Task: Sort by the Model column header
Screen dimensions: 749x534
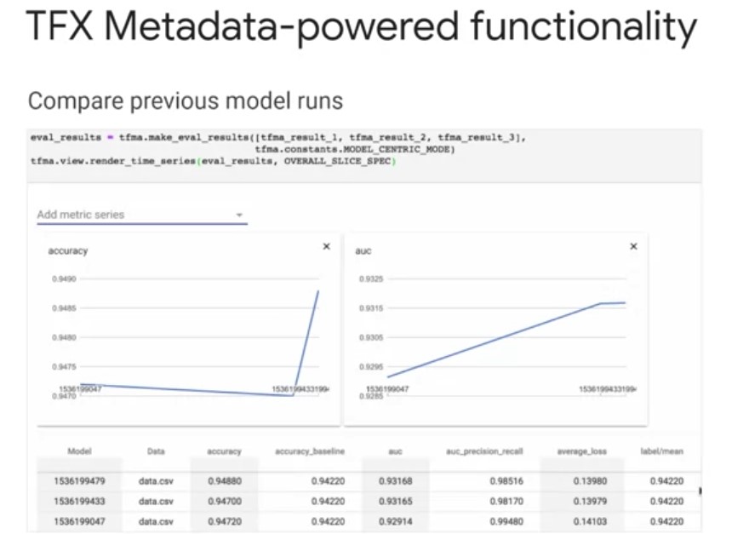Action: pyautogui.click(x=79, y=451)
